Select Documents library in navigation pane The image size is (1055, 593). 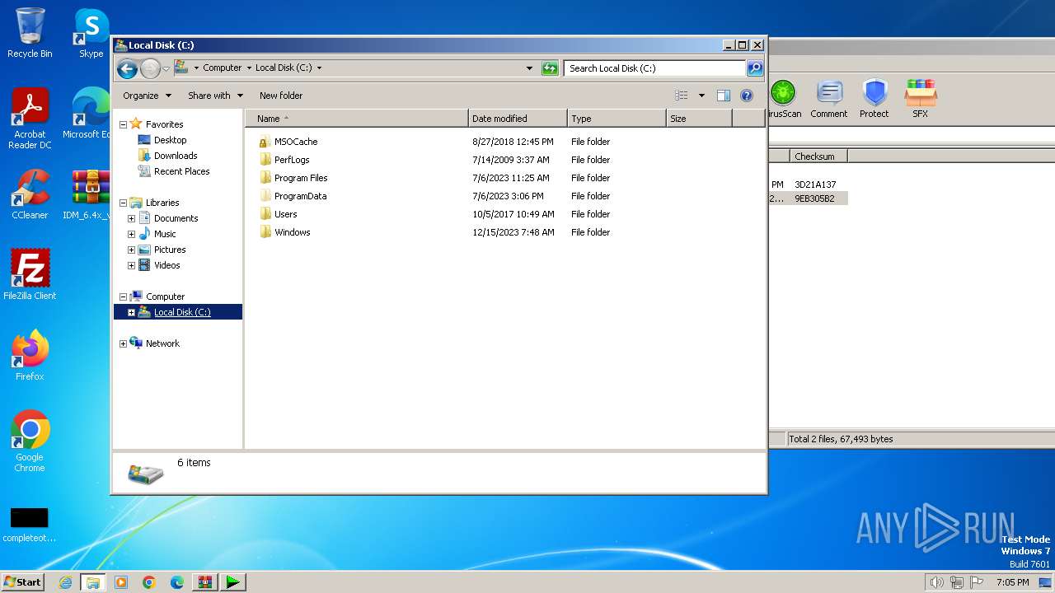click(x=176, y=218)
